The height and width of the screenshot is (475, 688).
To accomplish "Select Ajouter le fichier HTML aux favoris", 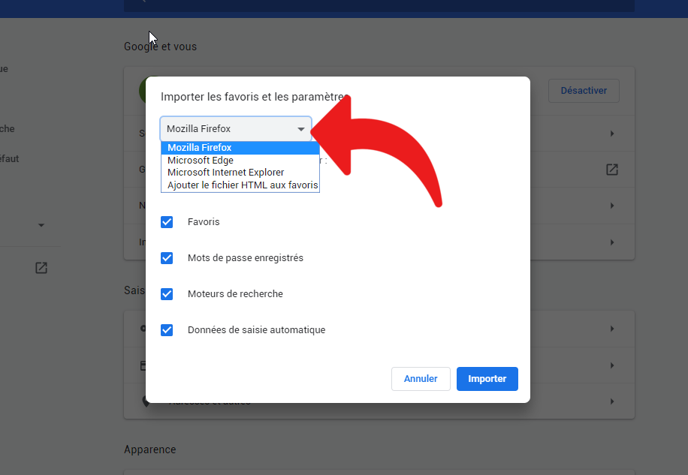I will coord(240,185).
